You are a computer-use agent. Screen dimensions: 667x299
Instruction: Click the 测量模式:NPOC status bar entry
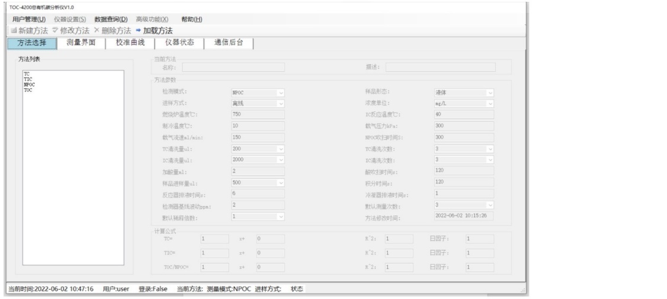tap(229, 289)
